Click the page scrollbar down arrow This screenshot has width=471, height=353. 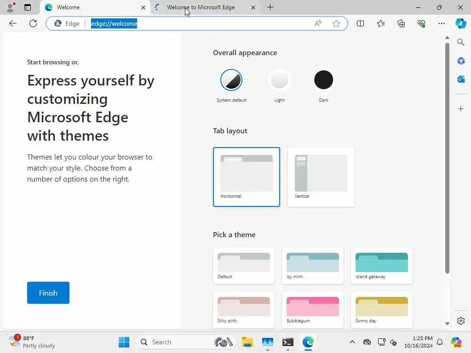point(447,324)
